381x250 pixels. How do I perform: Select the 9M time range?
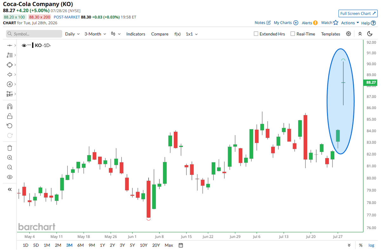92,245
